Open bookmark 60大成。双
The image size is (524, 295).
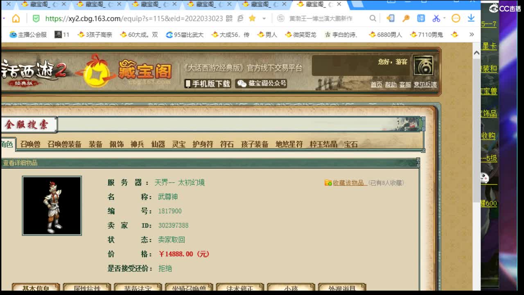pyautogui.click(x=139, y=35)
